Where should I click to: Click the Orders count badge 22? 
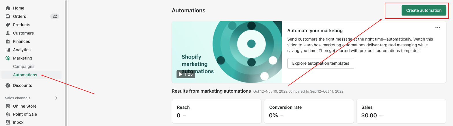(x=55, y=16)
